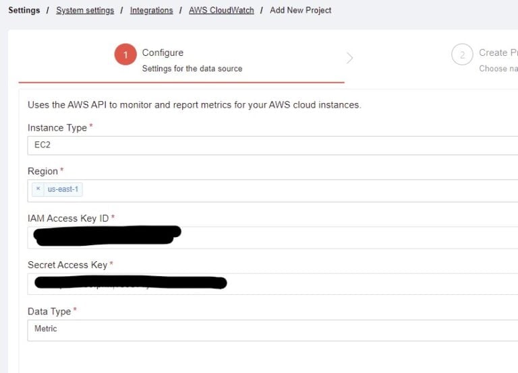Screen dimensions: 518x373
Task: Click the Instance Type field label
Action: click(57, 128)
